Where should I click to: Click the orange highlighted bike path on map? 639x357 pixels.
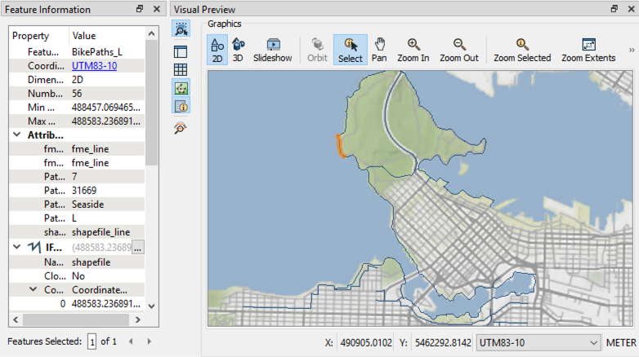coord(340,147)
